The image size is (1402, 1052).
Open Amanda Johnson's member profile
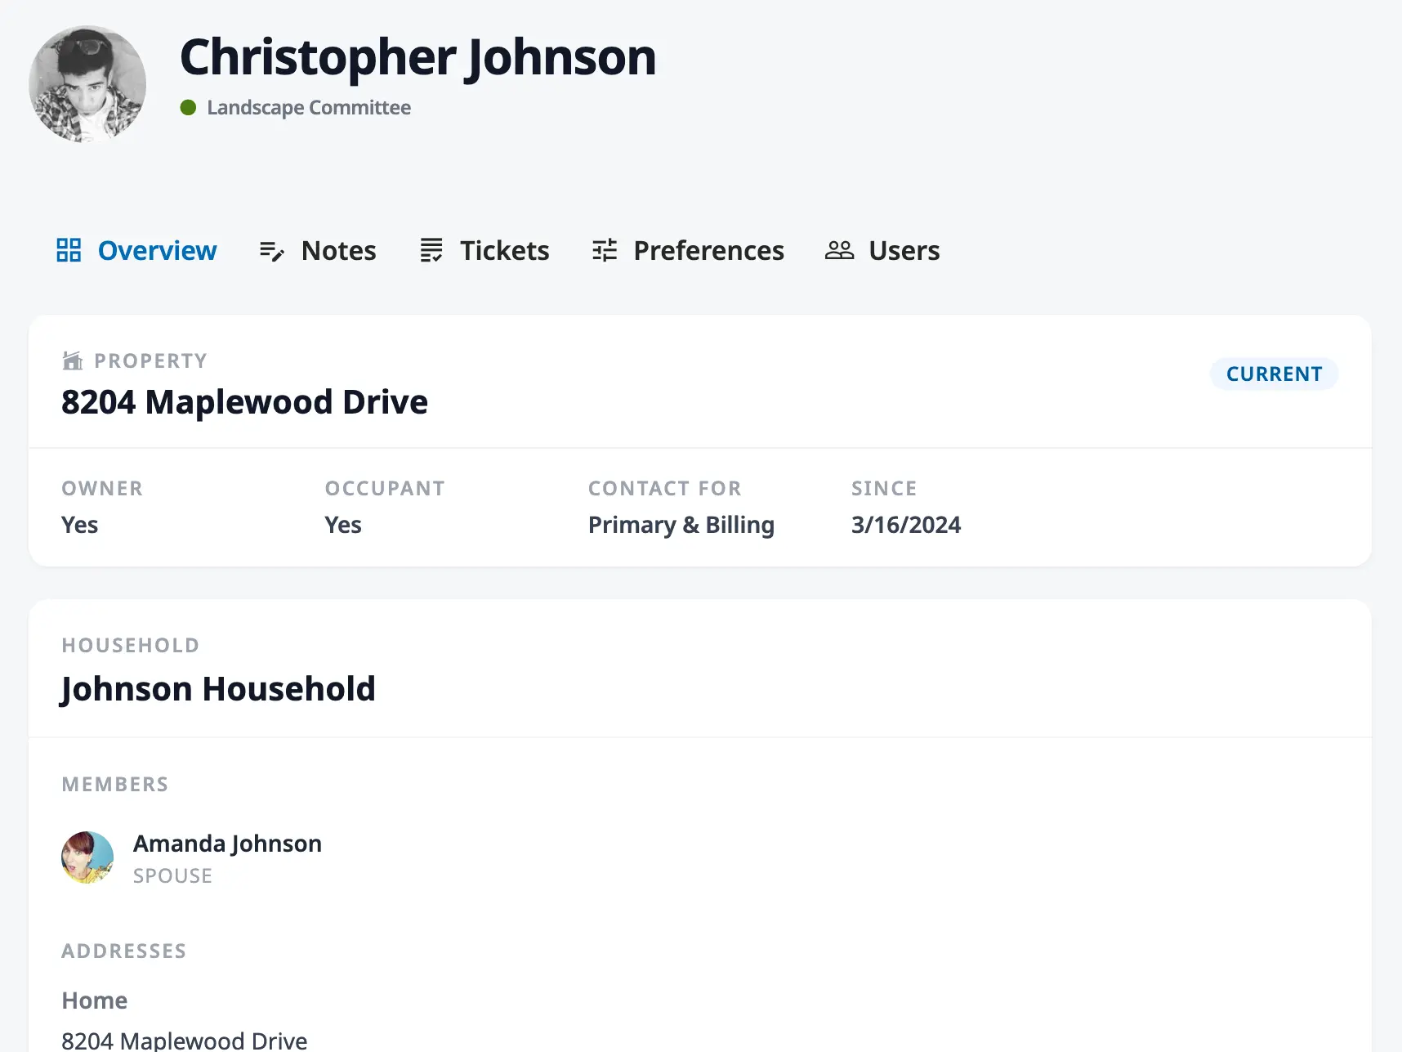coord(227,843)
